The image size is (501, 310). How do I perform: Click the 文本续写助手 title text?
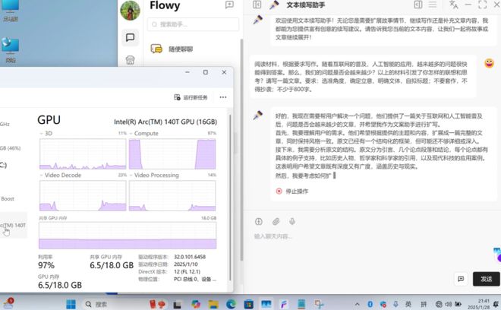click(305, 5)
